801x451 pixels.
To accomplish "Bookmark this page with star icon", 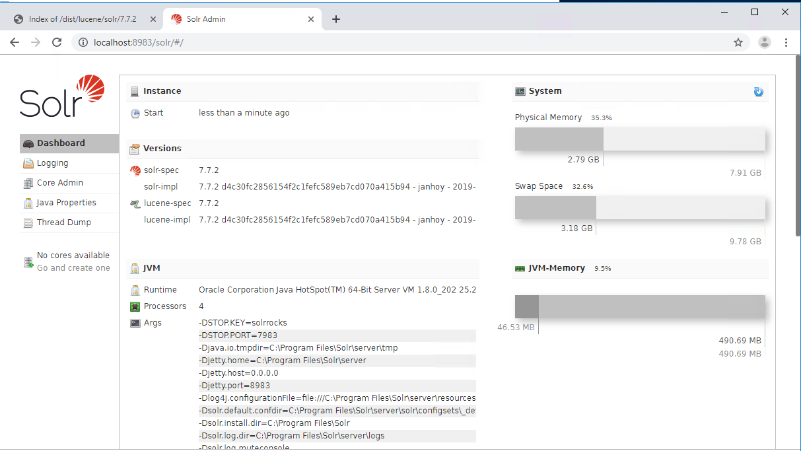I will tap(738, 42).
